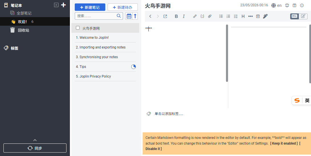Click Keep it enabled link
311x156 pixels.
pyautogui.click(x=284, y=143)
